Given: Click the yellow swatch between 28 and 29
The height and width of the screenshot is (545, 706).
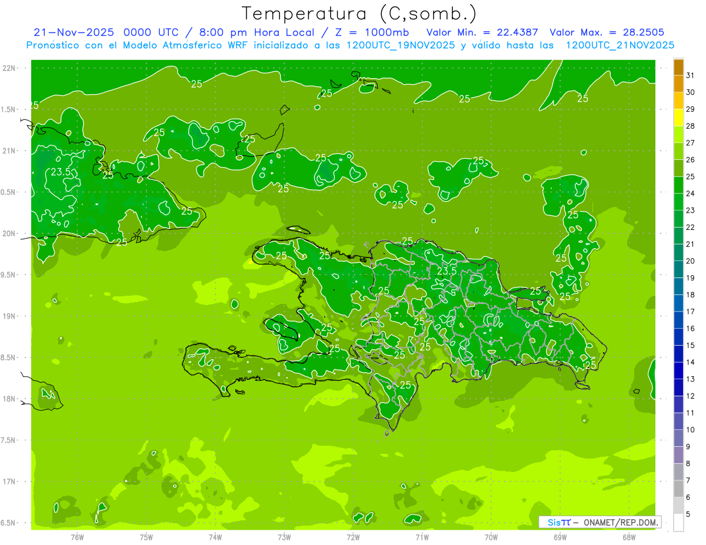Looking at the screenshot, I should tap(678, 118).
